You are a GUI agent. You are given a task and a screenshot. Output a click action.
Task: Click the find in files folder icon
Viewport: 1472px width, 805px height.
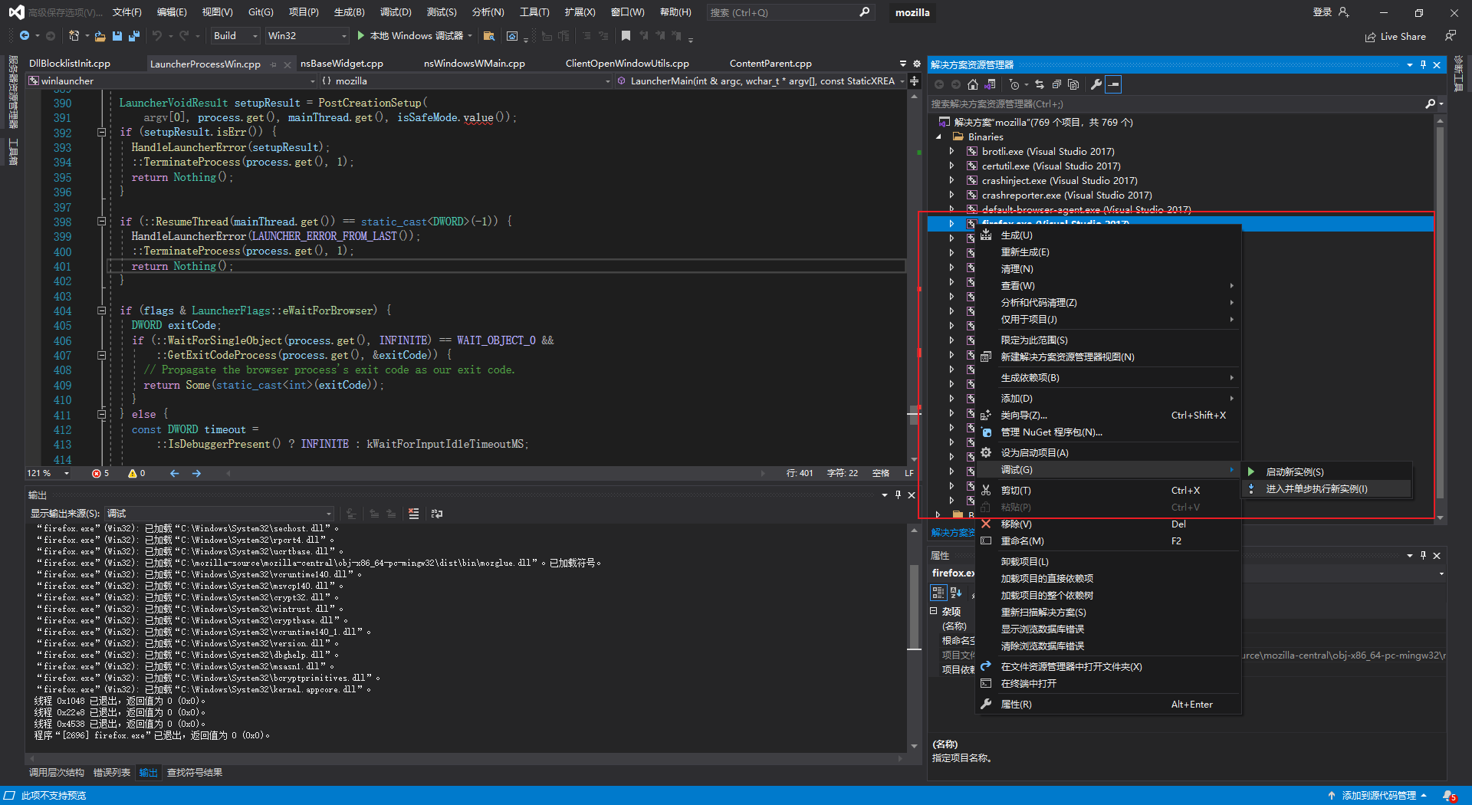[489, 36]
